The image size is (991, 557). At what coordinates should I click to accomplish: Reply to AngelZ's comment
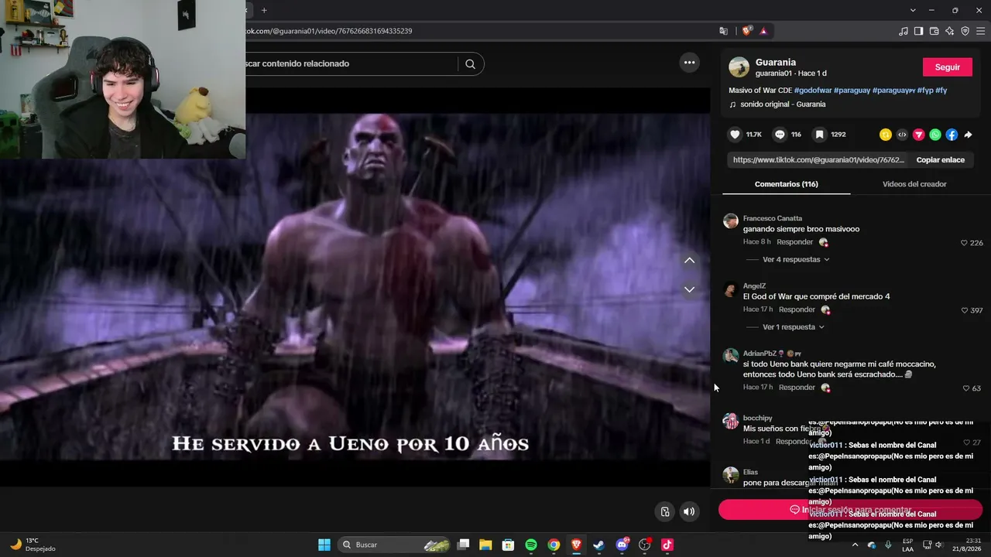pyautogui.click(x=797, y=309)
